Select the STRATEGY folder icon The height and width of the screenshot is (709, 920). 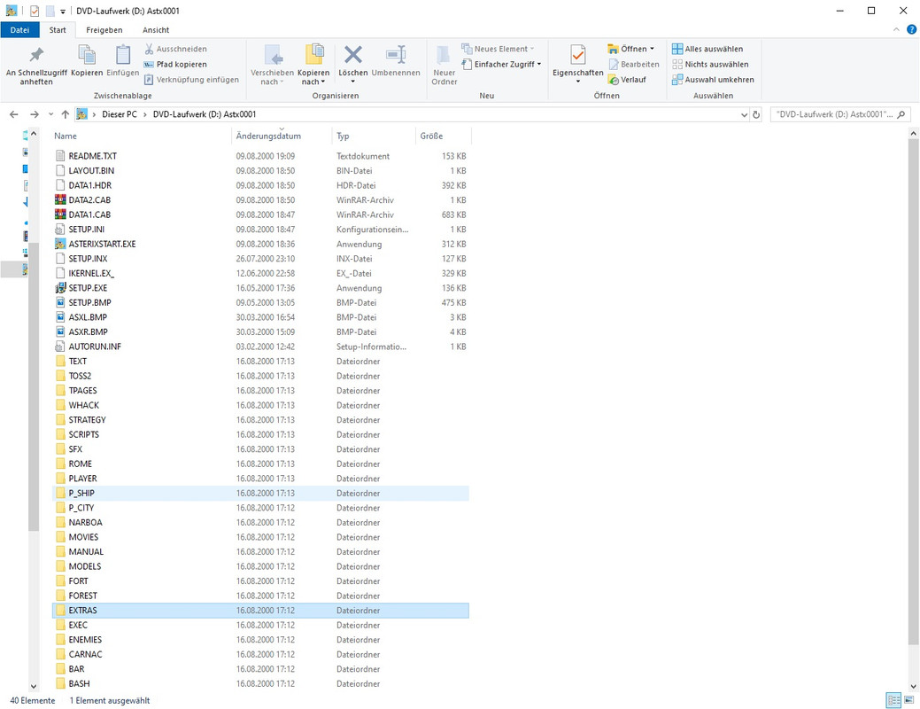[x=60, y=419]
